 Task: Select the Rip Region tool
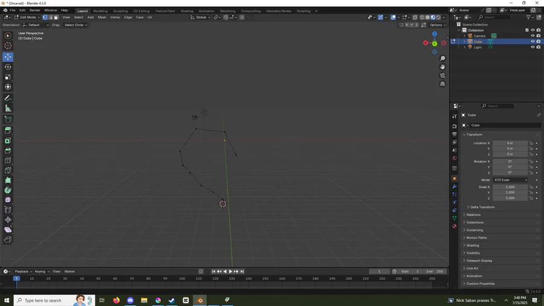click(x=8, y=239)
